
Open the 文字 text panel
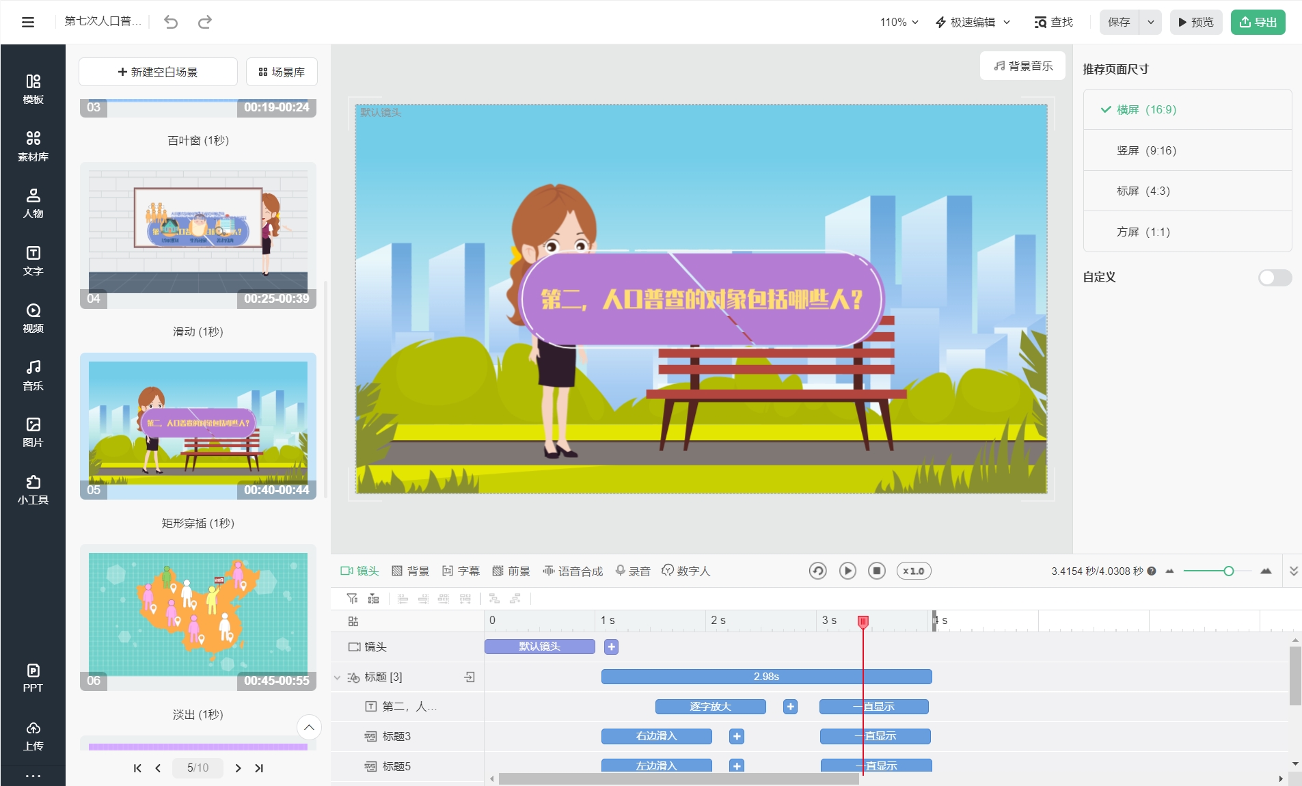click(33, 261)
